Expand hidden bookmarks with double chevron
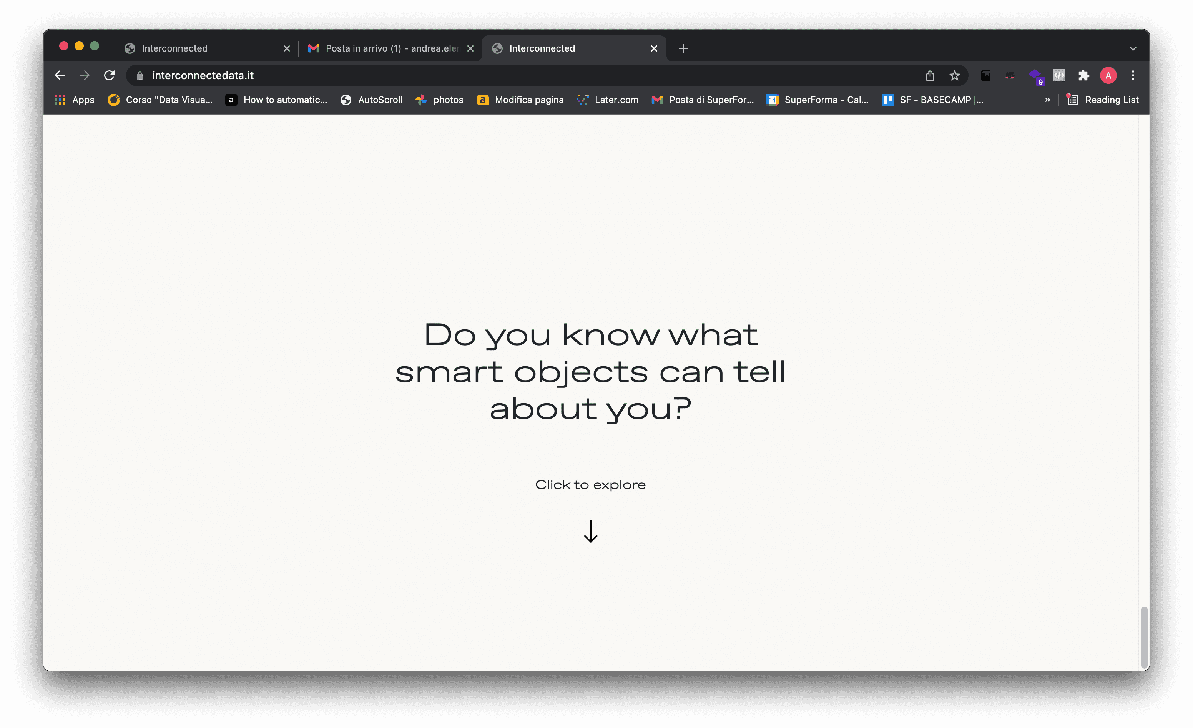 (1047, 100)
